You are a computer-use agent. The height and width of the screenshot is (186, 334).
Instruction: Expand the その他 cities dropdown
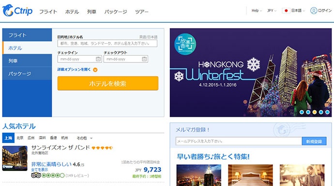click(x=85, y=138)
